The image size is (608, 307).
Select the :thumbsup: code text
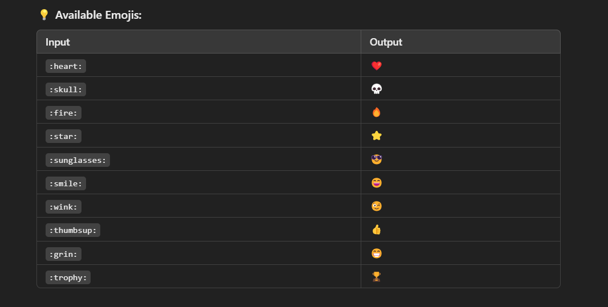click(73, 230)
